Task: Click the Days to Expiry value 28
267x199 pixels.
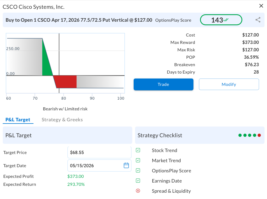Action: 256,72
